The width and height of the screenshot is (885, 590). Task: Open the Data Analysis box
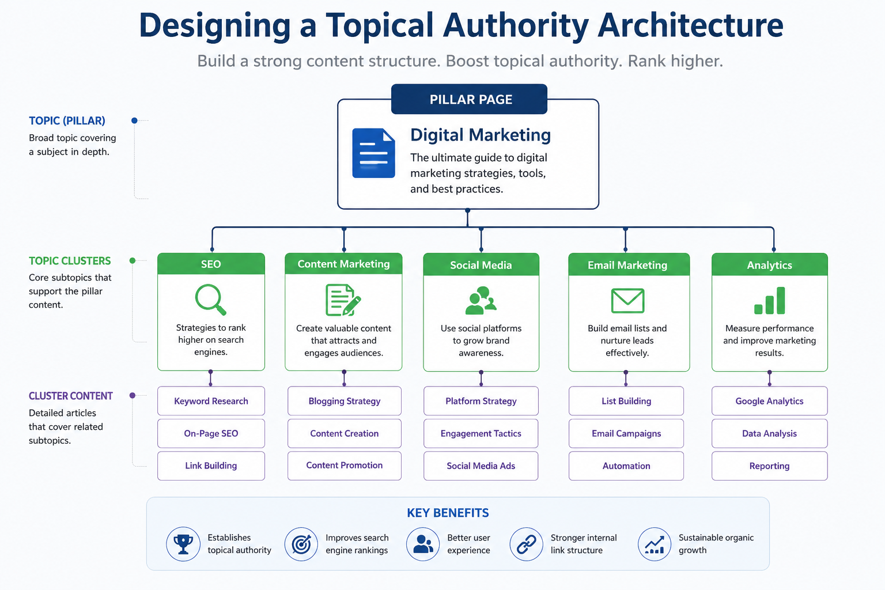coord(770,433)
